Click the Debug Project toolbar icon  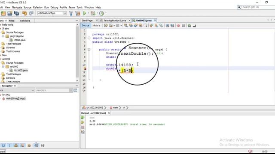coord(93,13)
